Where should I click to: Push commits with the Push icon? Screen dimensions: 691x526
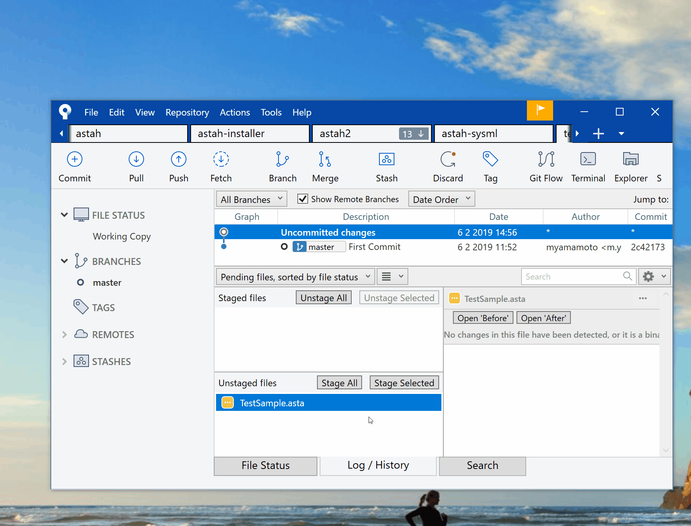pyautogui.click(x=178, y=159)
